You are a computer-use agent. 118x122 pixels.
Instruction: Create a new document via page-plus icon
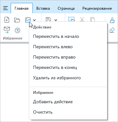[7, 20]
